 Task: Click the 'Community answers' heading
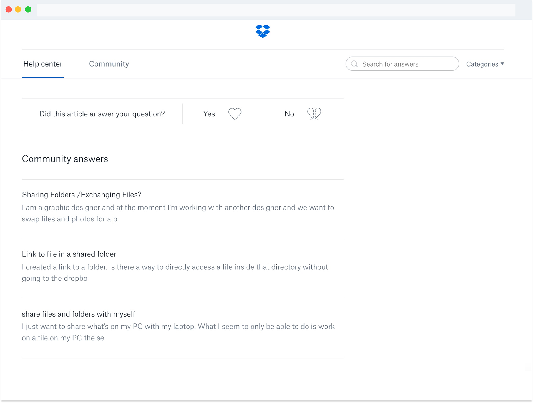(65, 159)
